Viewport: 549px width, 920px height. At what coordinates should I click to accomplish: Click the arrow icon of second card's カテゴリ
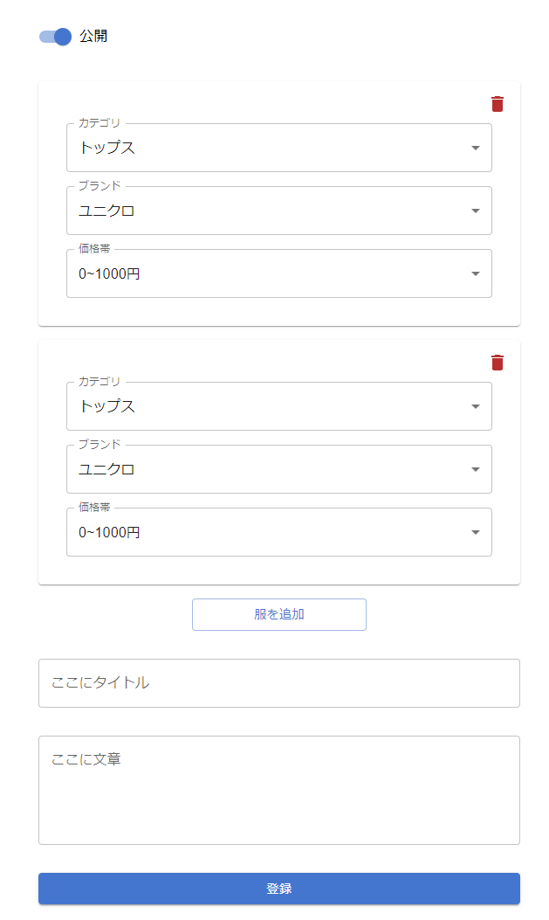pyautogui.click(x=476, y=406)
